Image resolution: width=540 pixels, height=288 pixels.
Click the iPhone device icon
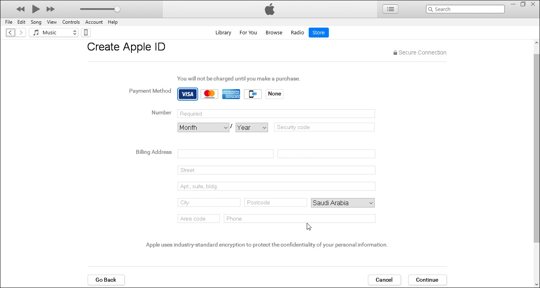(x=86, y=33)
